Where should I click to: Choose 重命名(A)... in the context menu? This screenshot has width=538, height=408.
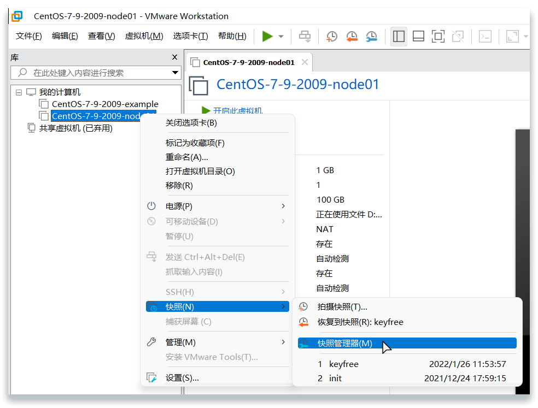218,157
